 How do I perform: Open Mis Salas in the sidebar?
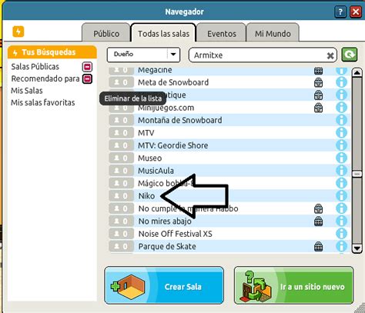pyautogui.click(x=27, y=91)
